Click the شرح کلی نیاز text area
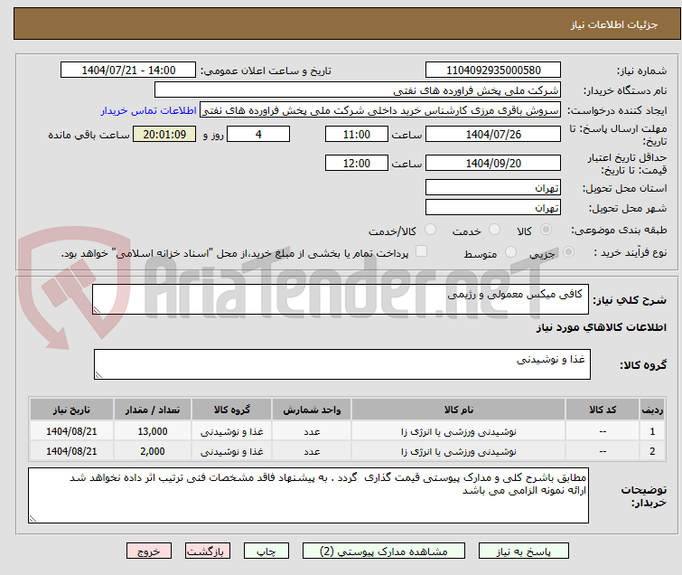The height and width of the screenshot is (575, 682). [x=341, y=299]
